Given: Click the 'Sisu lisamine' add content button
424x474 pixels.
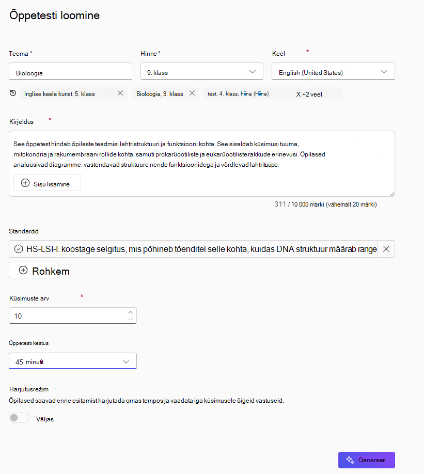Looking at the screenshot, I should 47,183.
